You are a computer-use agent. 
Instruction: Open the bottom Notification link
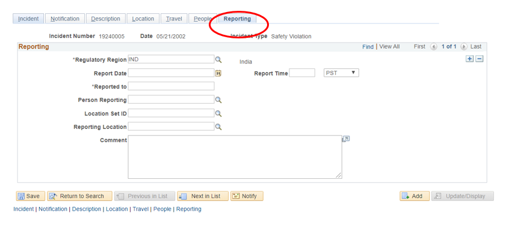[53, 209]
